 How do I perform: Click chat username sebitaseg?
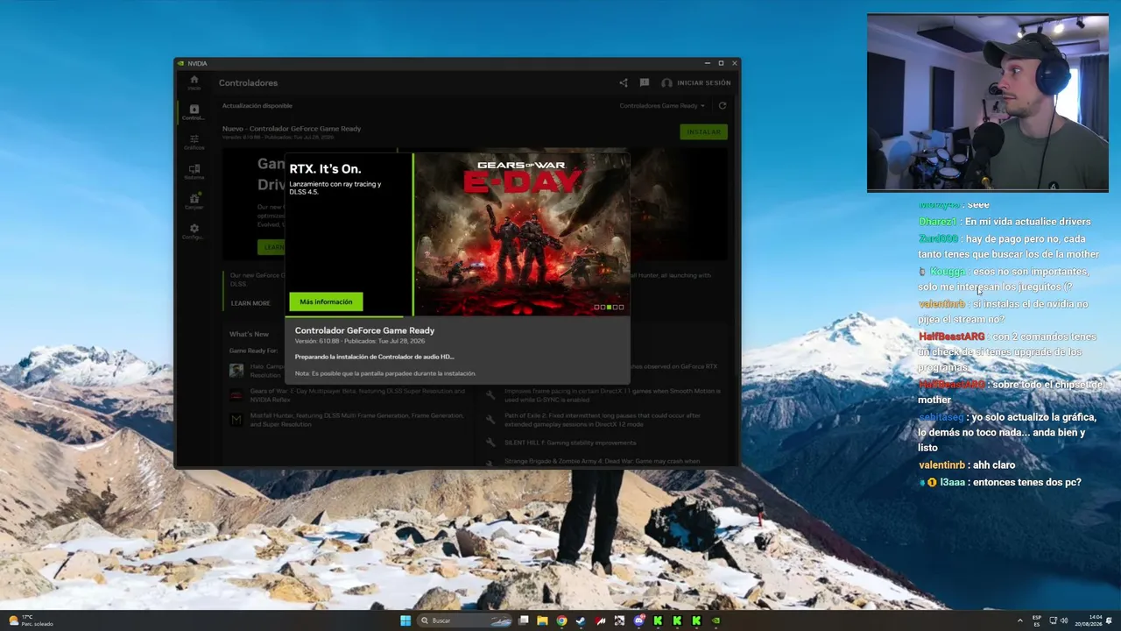(941, 418)
